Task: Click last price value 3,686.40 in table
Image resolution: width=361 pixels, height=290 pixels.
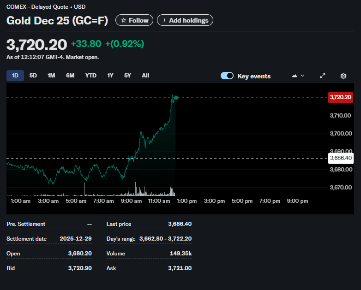Action: click(x=180, y=224)
